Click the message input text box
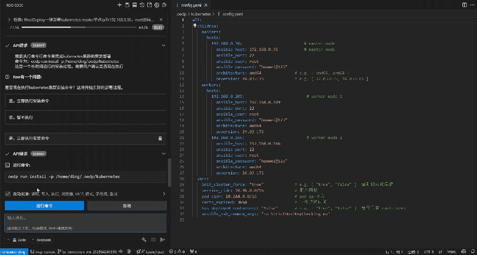 [85, 223]
